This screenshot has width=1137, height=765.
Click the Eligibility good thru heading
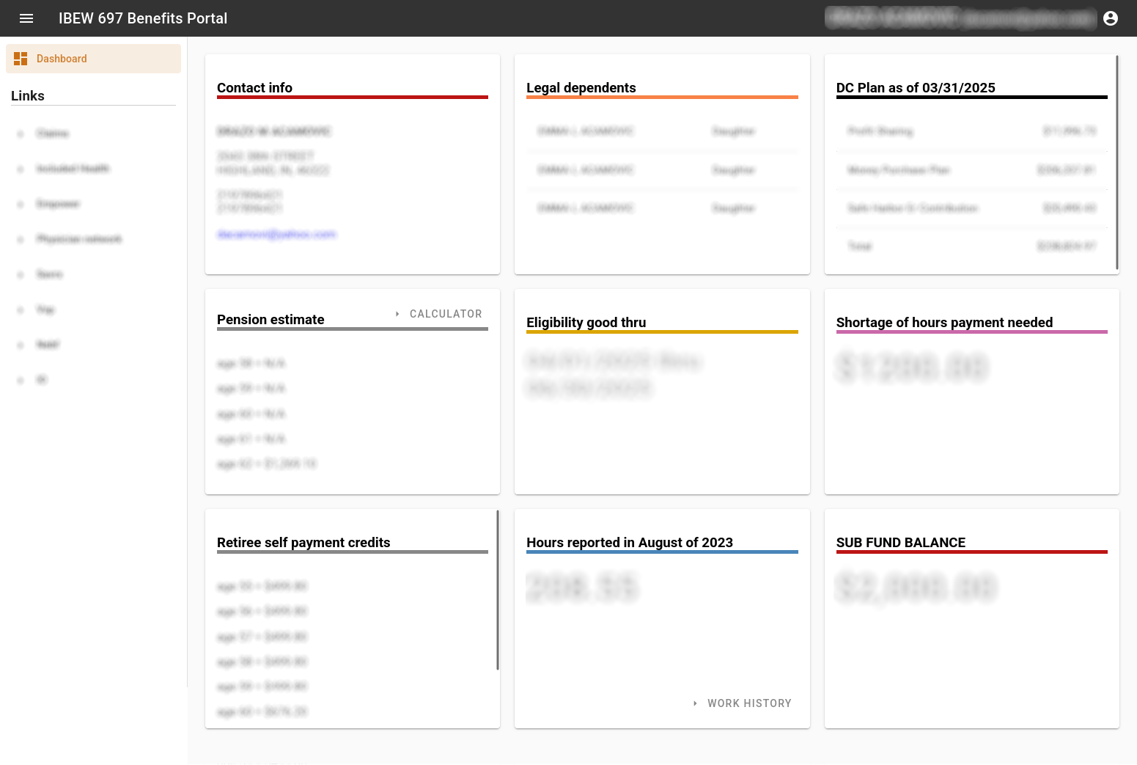coord(586,323)
